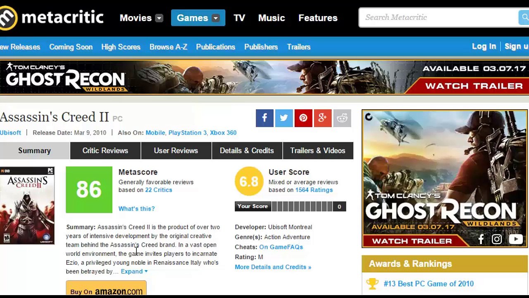
Task: Open High Scores page
Action: [x=121, y=47]
